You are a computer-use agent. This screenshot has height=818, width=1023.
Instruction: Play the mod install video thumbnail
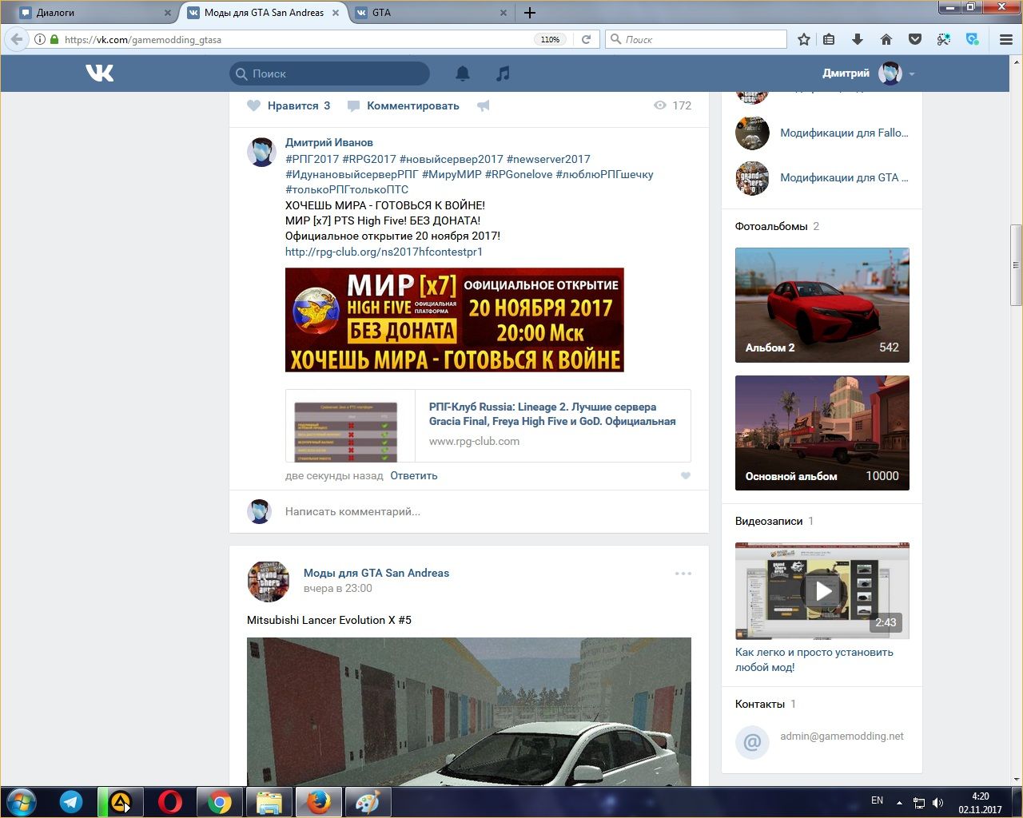(822, 591)
